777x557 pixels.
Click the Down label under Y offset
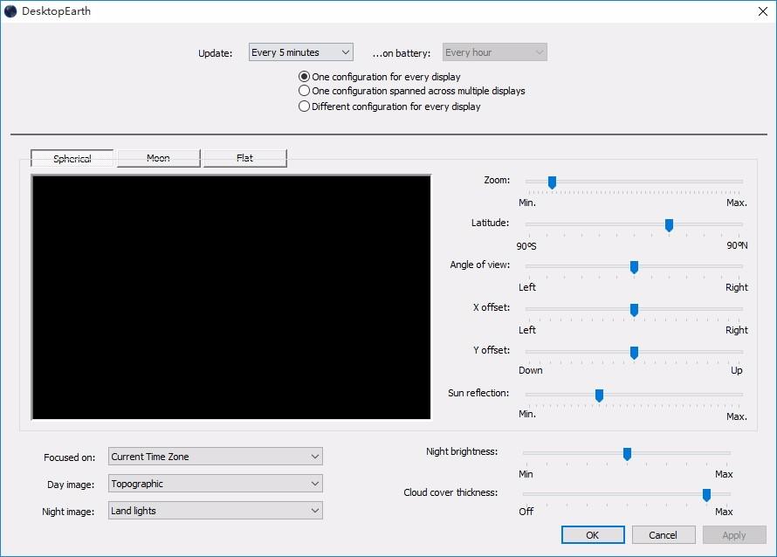[x=530, y=370]
